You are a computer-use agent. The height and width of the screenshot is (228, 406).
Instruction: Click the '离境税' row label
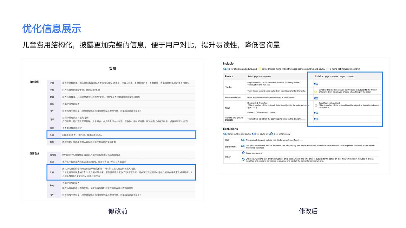(53, 155)
